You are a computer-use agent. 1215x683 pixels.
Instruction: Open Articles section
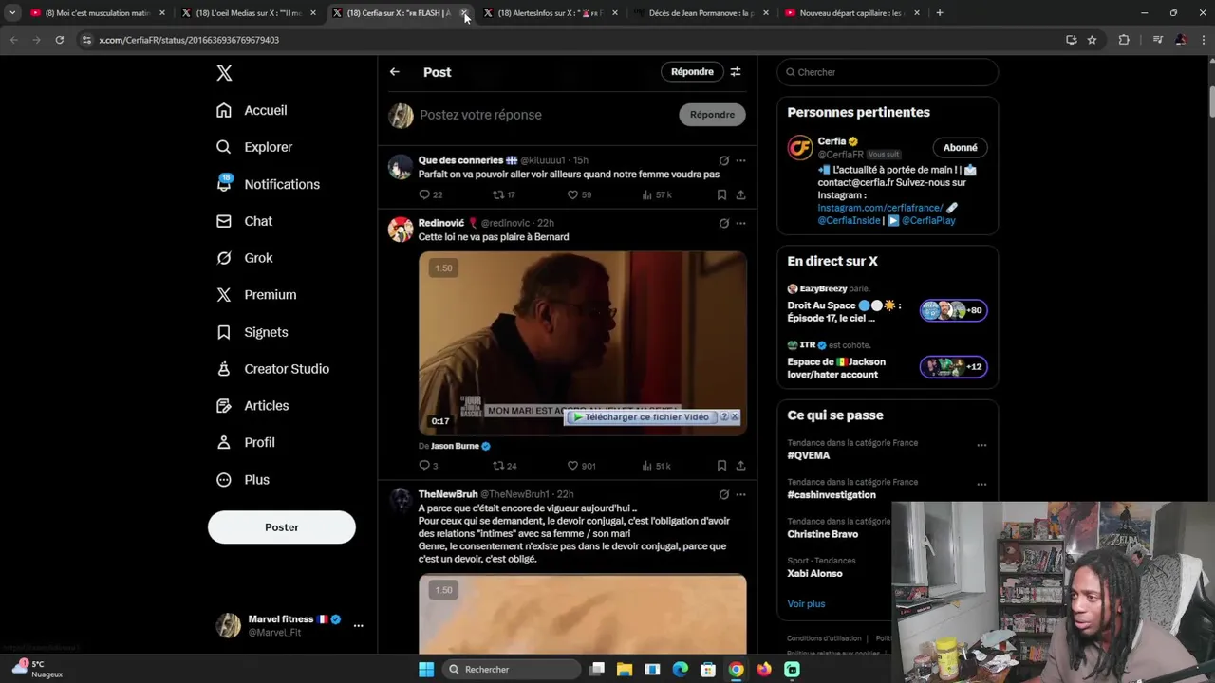pos(252,406)
